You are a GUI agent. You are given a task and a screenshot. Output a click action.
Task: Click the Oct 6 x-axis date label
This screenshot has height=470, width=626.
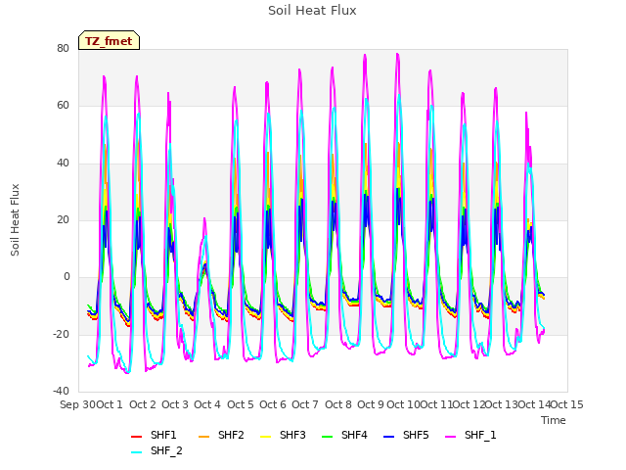[x=273, y=404]
